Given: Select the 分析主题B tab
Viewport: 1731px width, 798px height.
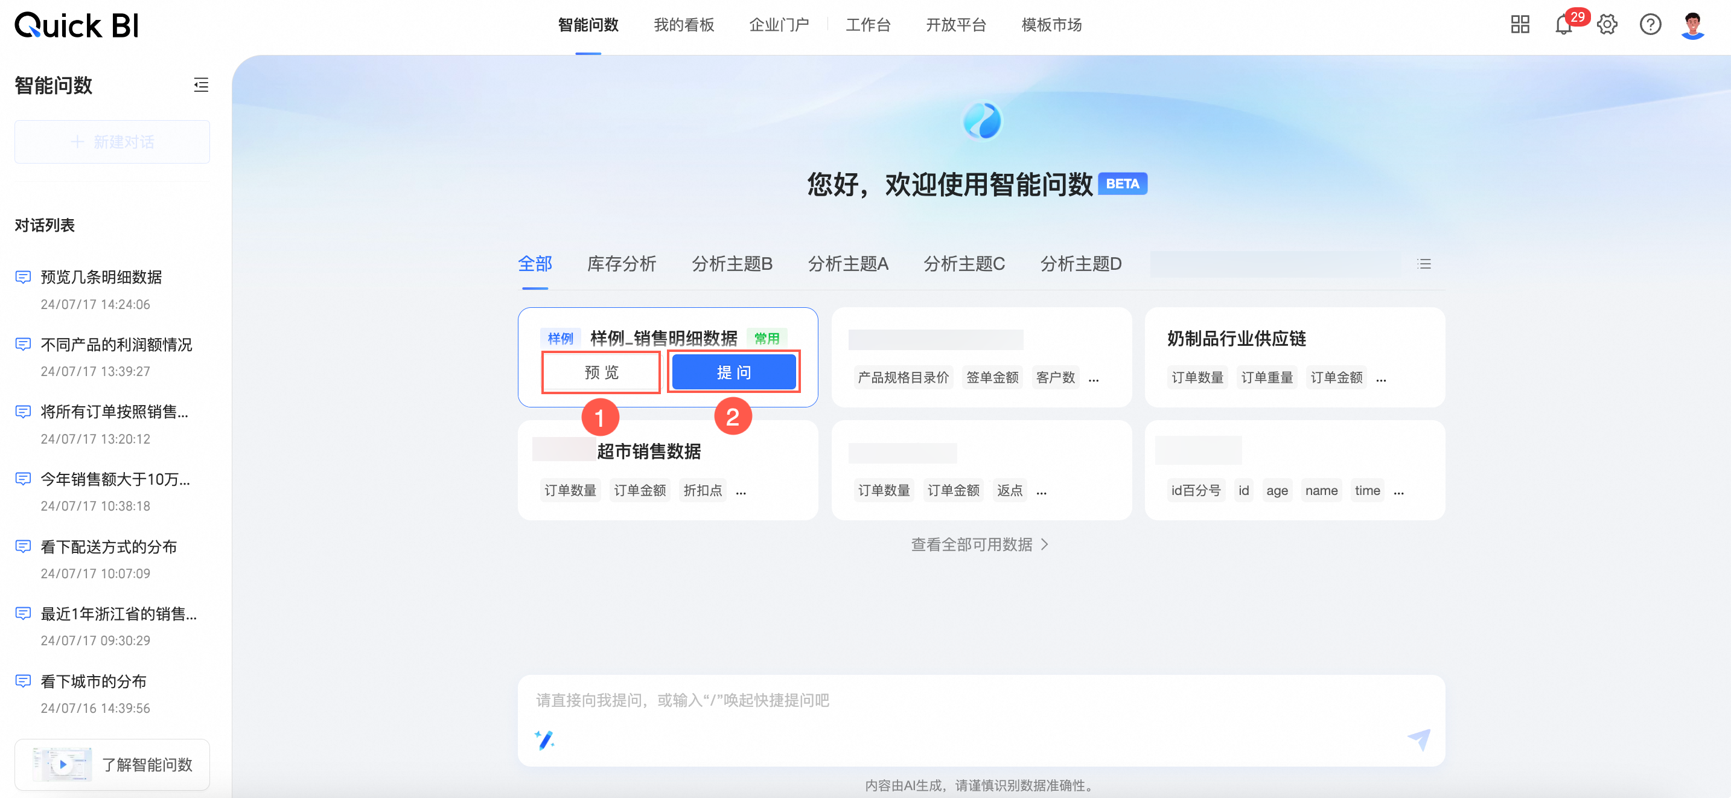Looking at the screenshot, I should (732, 264).
